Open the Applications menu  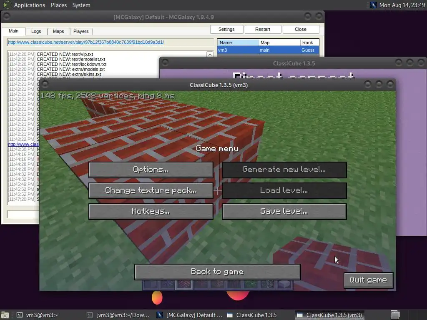point(30,5)
